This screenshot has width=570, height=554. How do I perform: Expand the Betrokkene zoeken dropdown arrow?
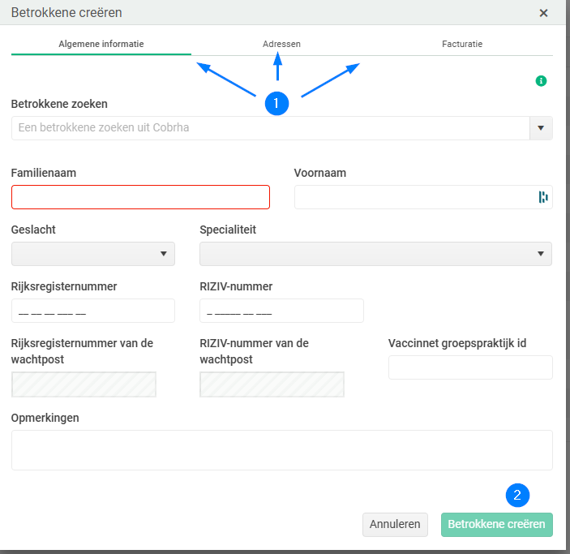coord(541,128)
